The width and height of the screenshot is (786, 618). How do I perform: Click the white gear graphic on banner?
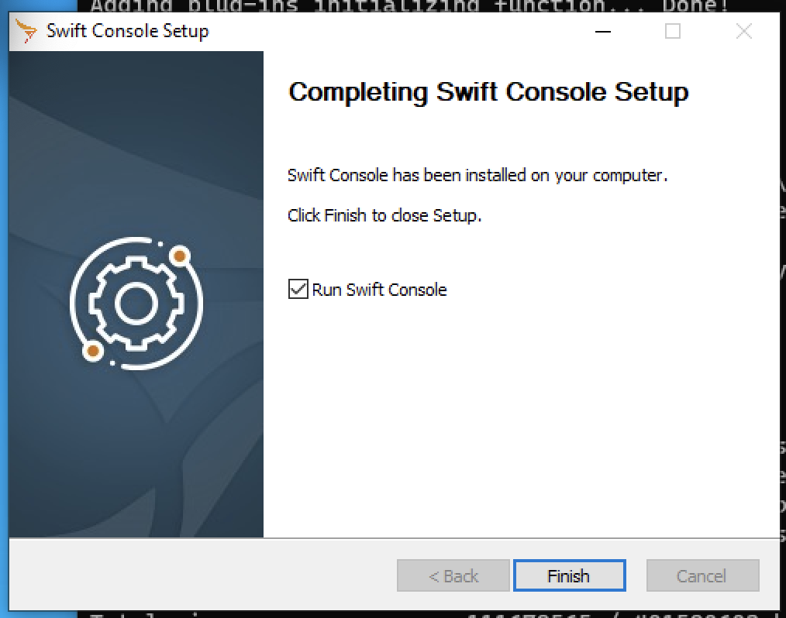point(136,304)
